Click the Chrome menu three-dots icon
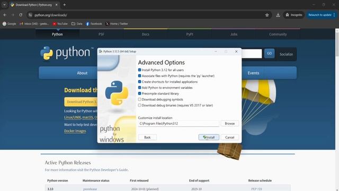The image size is (339, 191). [x=334, y=15]
